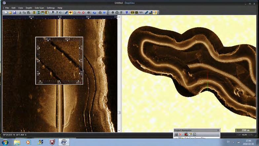Click the NUM indicator in status bar
259x146 pixels.
244,135
